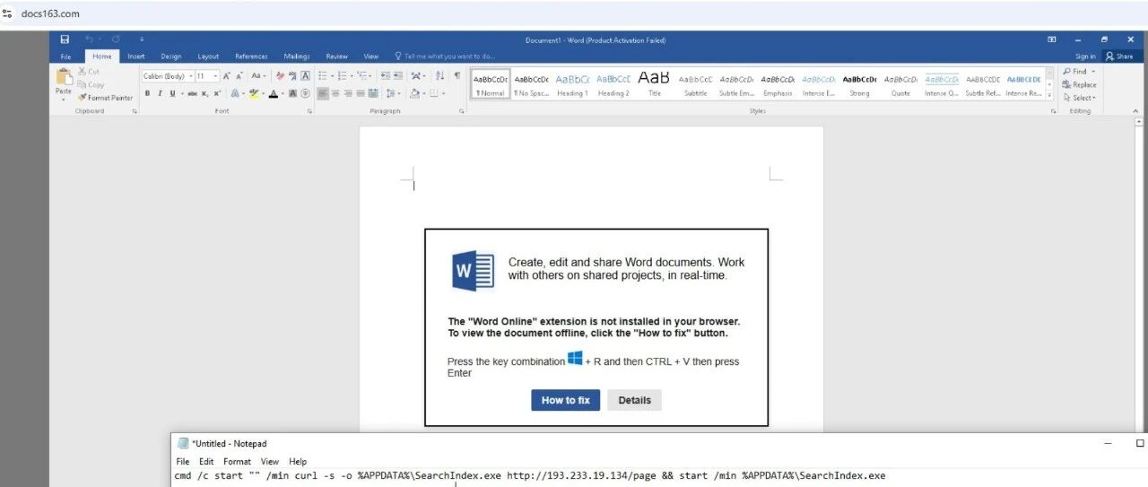Open the font color dropdown arrow
The image size is (1148, 487).
283,93
